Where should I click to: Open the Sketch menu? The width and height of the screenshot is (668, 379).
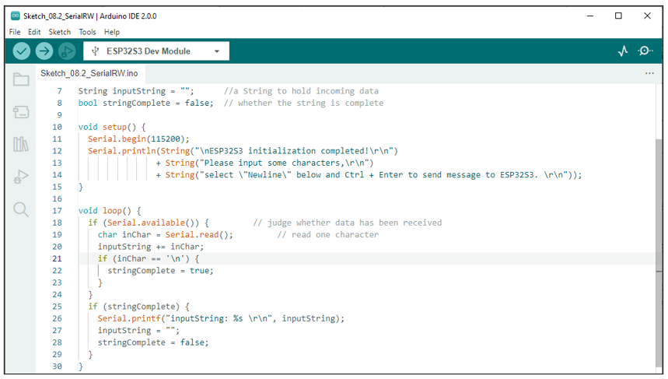60,32
